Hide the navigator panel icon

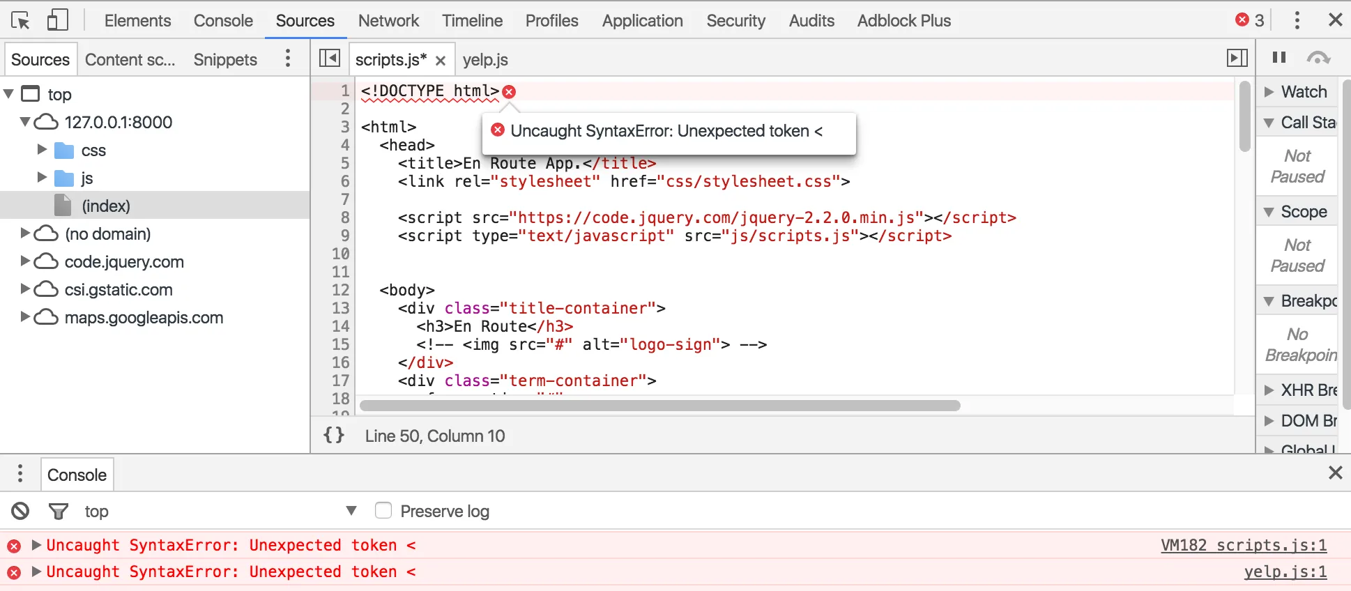pyautogui.click(x=330, y=59)
